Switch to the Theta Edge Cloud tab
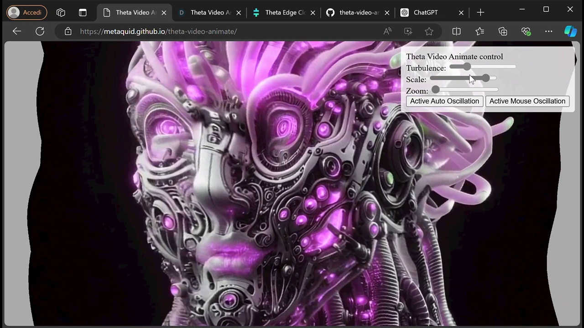The image size is (584, 328). pyautogui.click(x=284, y=13)
